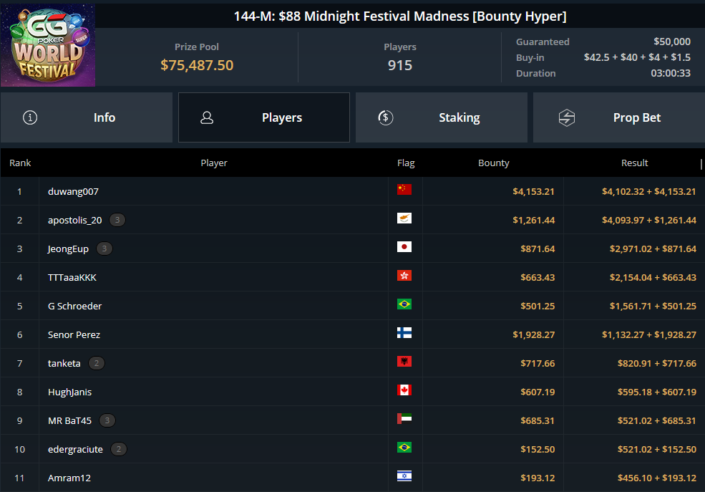Click the bounty value $501.25
Image resolution: width=705 pixels, height=492 pixels.
[538, 307]
